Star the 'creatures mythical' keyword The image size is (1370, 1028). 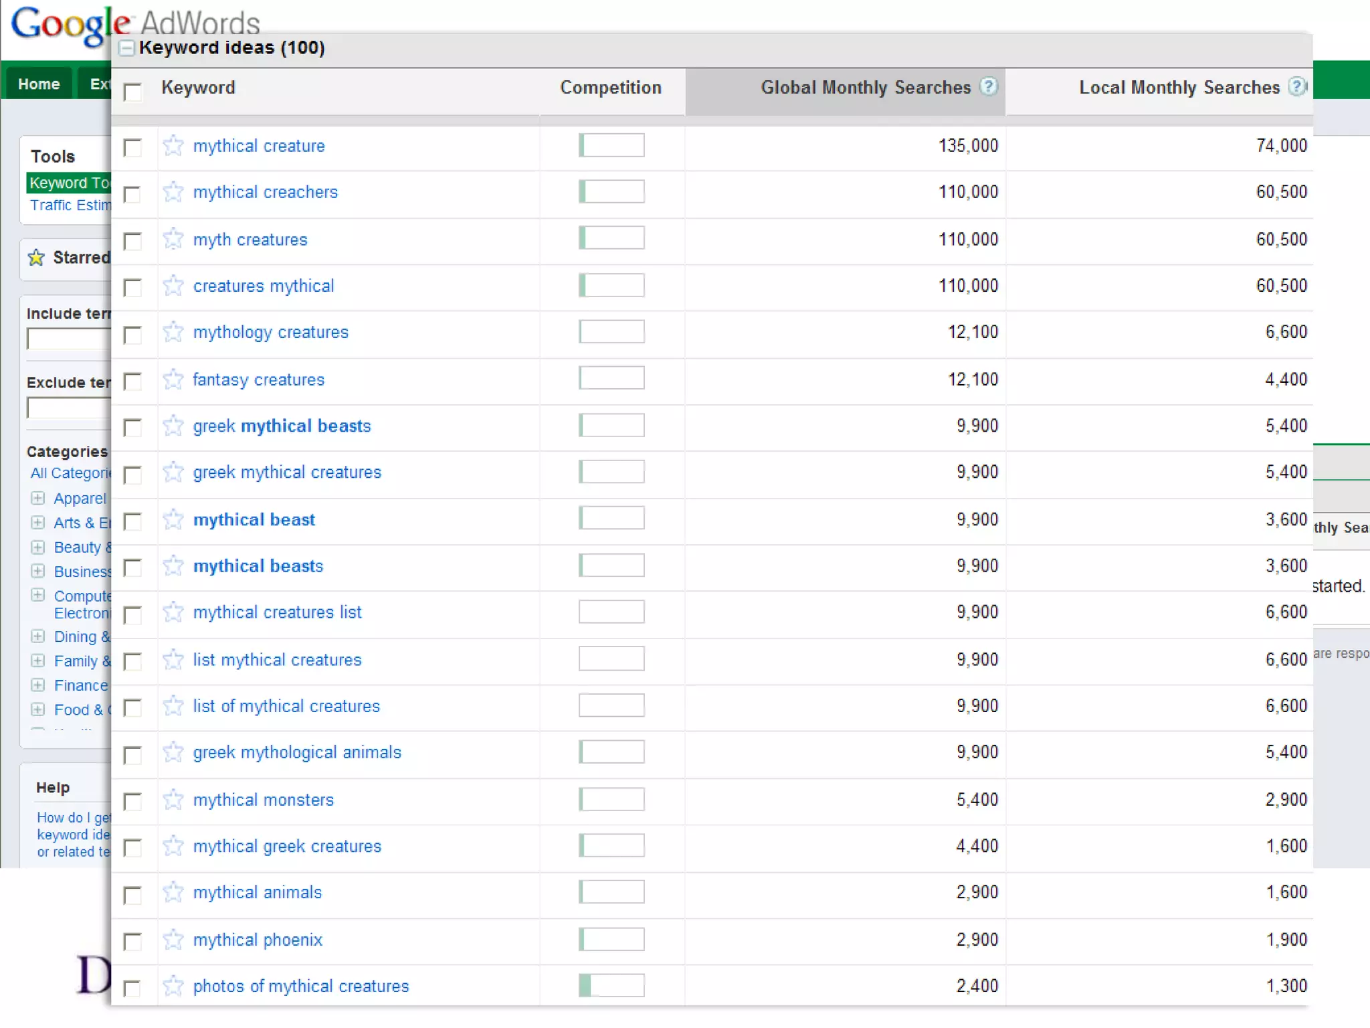(x=173, y=286)
